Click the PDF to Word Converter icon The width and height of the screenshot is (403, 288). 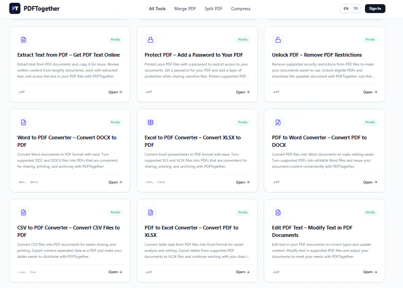click(x=278, y=123)
